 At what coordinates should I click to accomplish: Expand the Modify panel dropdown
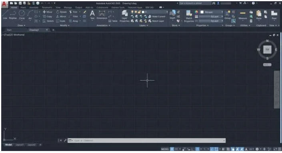(x=64, y=26)
